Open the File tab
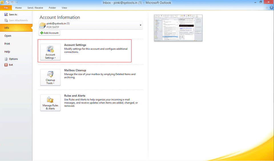 point(6,8)
